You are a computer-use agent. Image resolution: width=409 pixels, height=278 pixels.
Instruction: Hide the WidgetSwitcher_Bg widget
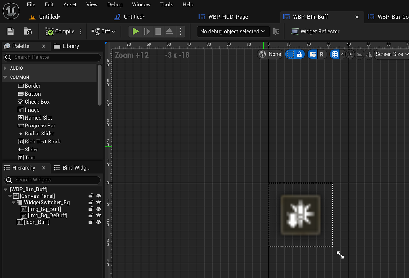[98, 202]
